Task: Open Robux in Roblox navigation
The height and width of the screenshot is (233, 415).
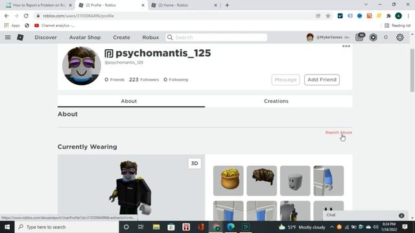Action: (x=150, y=38)
